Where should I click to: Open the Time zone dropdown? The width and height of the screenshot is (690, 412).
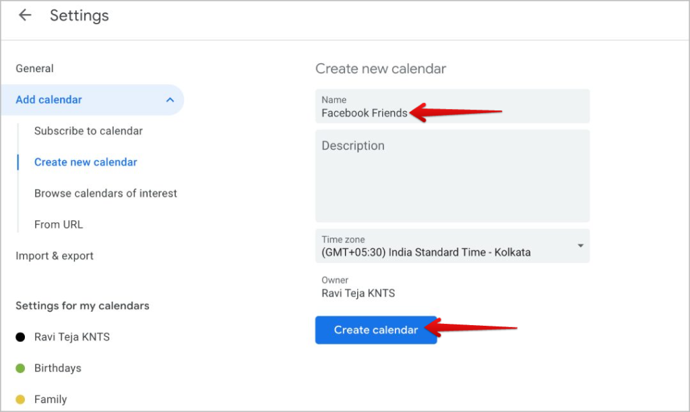452,246
